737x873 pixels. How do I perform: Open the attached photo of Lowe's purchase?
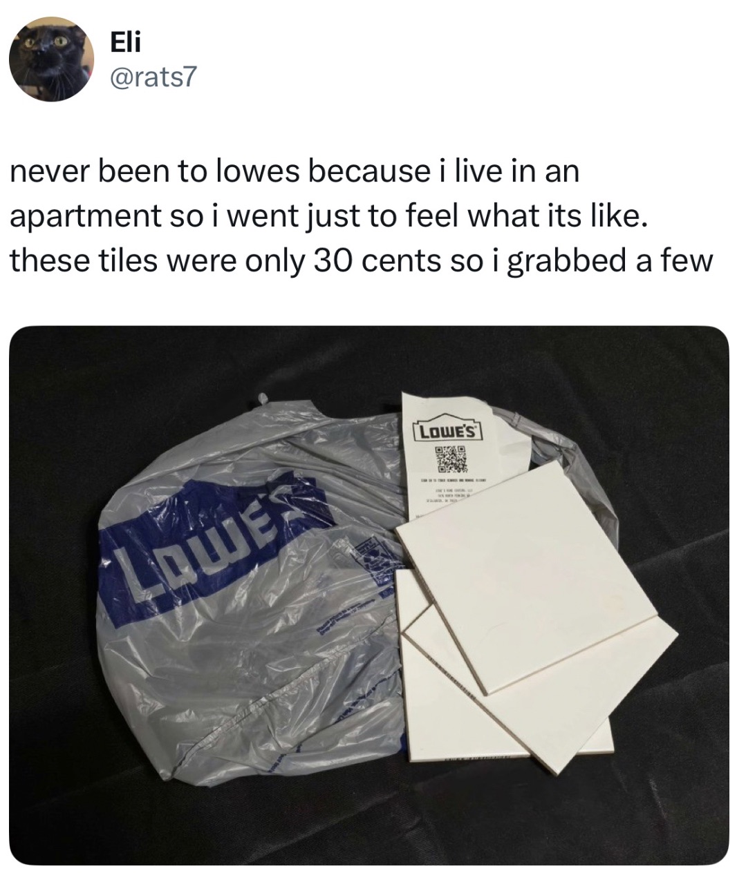click(x=368, y=595)
